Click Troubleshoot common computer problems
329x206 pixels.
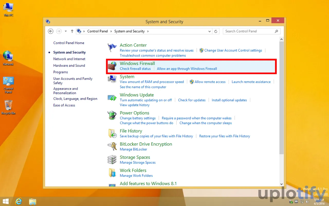tap(153, 56)
